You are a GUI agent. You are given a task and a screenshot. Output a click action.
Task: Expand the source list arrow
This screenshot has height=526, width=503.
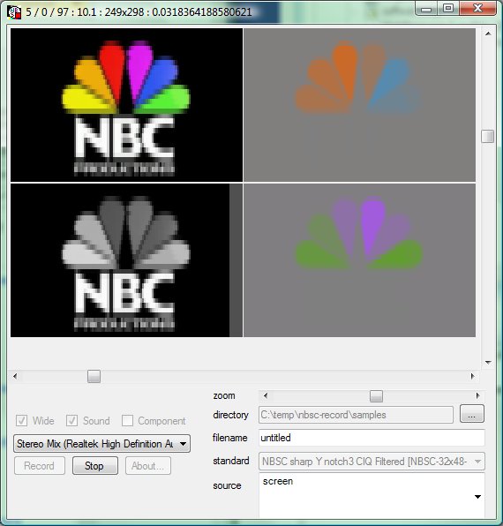click(478, 497)
